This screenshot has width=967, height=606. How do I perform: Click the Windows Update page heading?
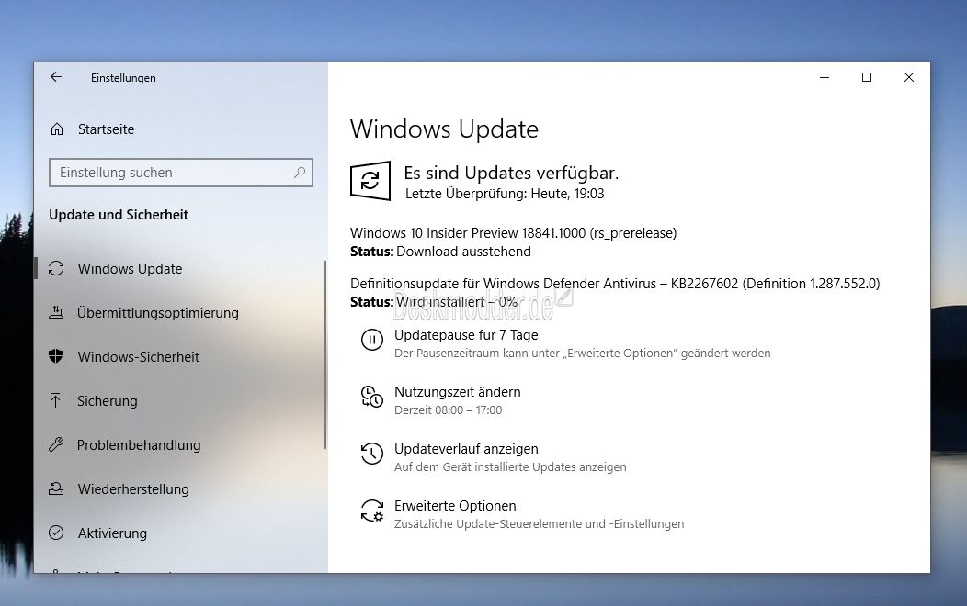tap(444, 129)
